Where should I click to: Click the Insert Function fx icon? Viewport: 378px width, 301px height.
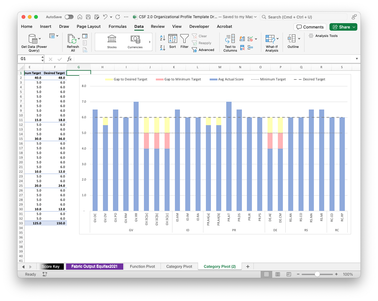point(69,59)
